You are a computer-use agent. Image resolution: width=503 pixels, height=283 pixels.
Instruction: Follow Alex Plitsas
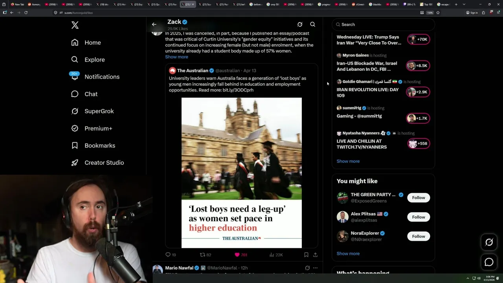(419, 217)
